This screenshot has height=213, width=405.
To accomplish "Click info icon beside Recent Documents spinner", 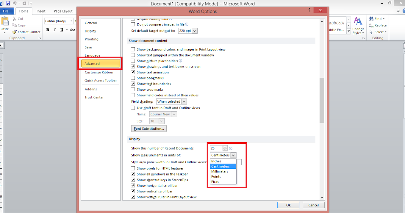I will click(231, 148).
